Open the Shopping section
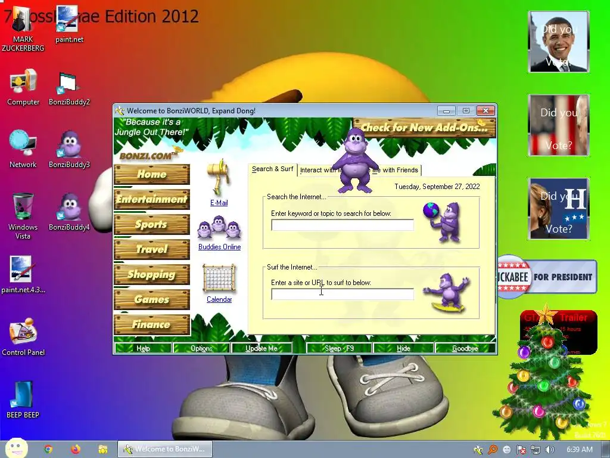 click(152, 274)
